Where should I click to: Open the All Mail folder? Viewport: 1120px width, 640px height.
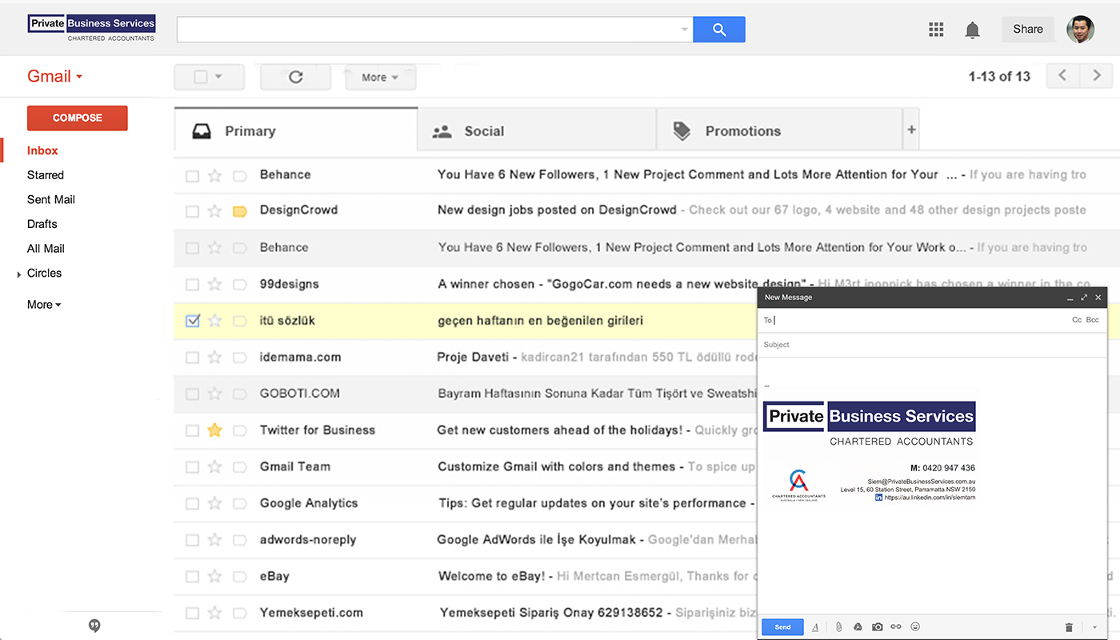[x=46, y=249]
